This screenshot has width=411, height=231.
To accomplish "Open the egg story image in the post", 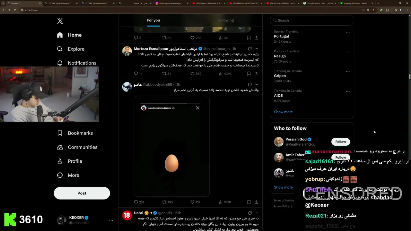I will coord(172,146).
